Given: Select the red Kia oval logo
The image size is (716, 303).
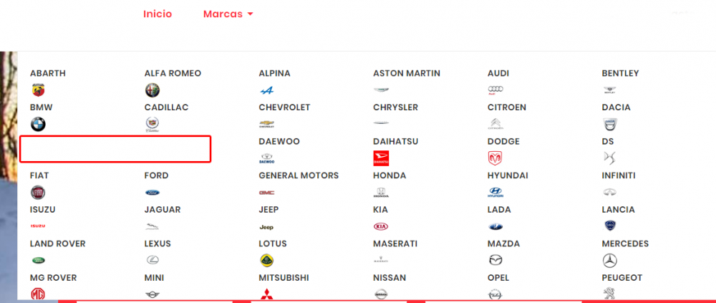Looking at the screenshot, I should coord(381,226).
